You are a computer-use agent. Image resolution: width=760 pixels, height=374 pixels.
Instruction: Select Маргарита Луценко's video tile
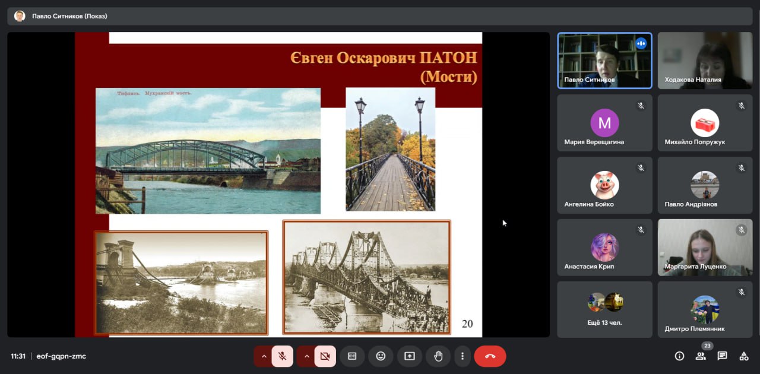pos(705,247)
